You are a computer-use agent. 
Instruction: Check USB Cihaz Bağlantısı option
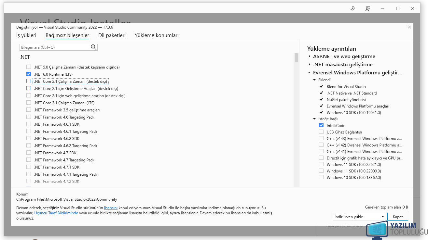click(x=321, y=132)
